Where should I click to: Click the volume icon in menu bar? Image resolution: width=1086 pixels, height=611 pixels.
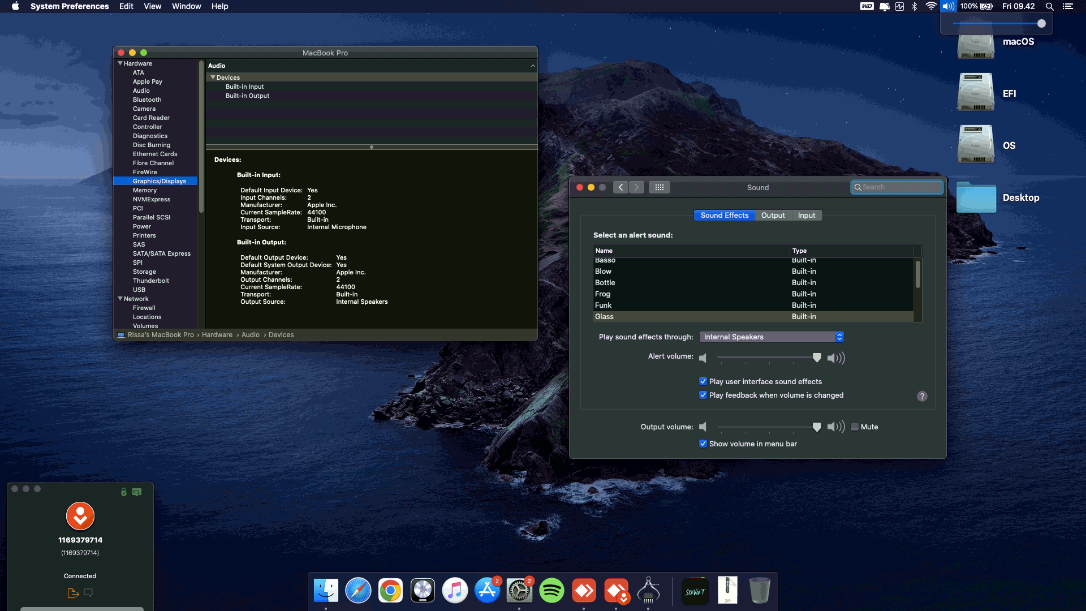(948, 6)
